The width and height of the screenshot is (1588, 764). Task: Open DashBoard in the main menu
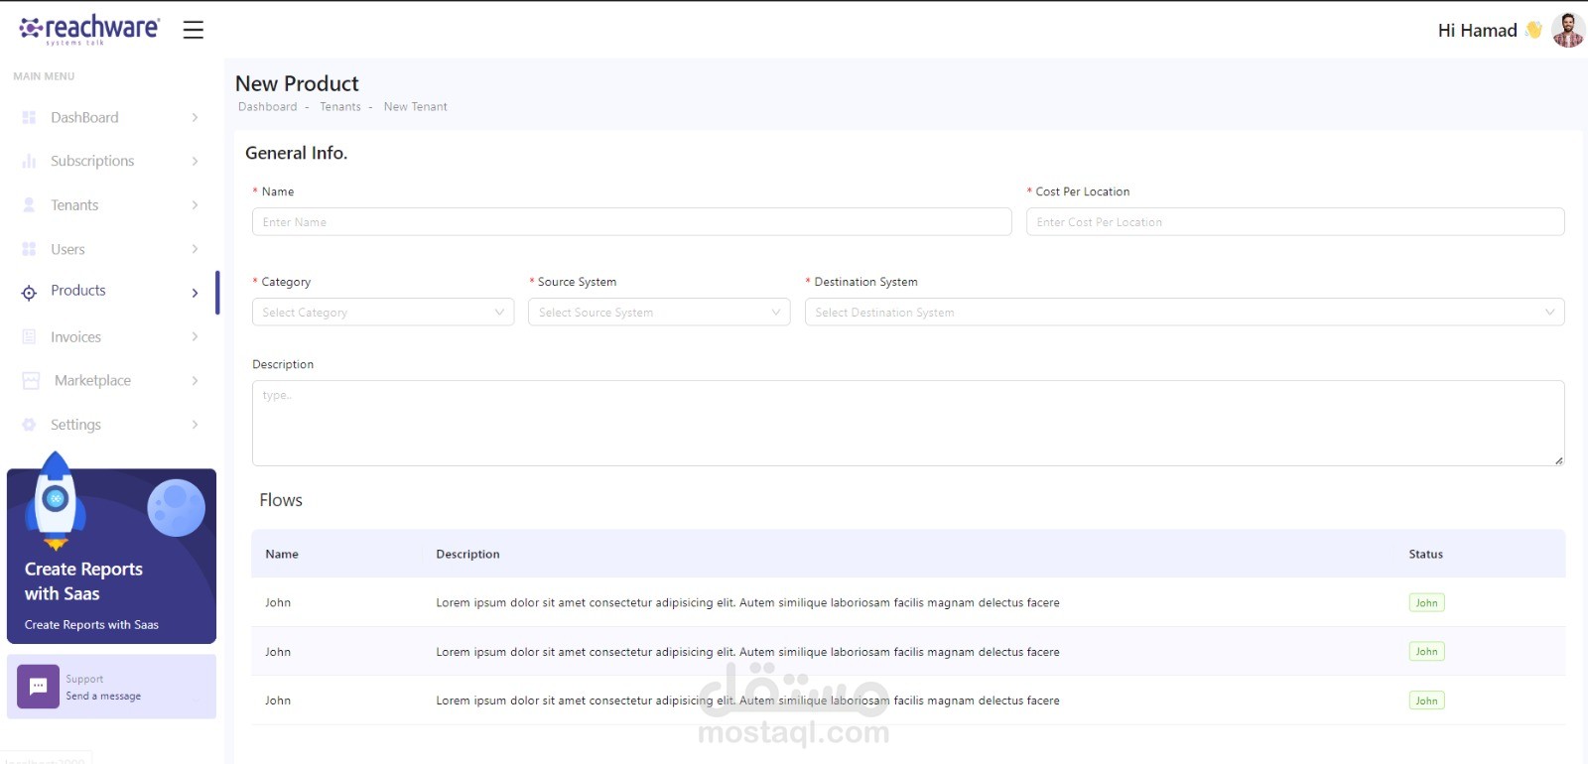tap(84, 117)
